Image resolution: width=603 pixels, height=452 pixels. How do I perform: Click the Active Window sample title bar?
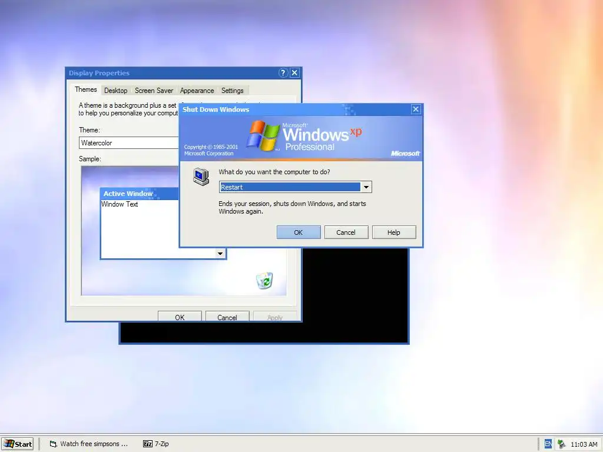coord(140,194)
